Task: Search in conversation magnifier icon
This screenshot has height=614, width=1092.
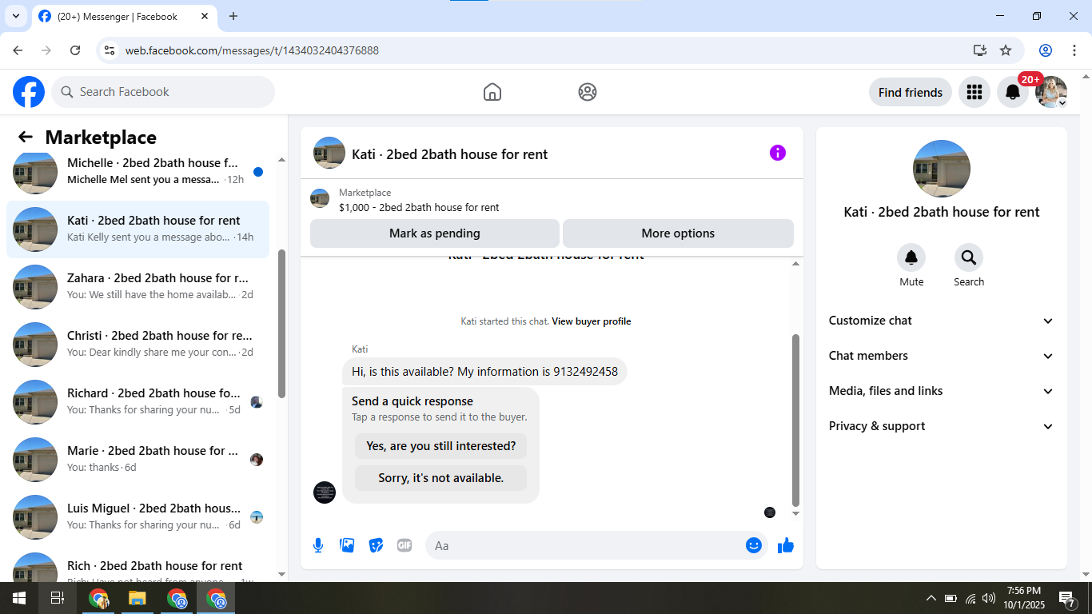Action: (969, 257)
